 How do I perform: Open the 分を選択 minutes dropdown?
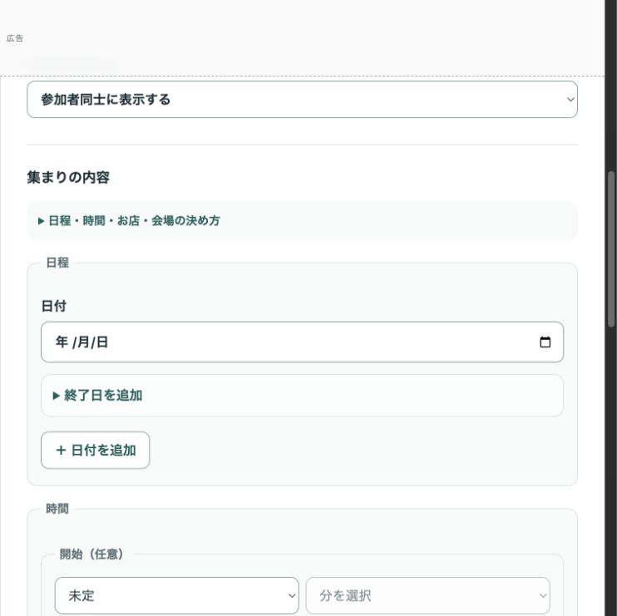[x=427, y=595]
